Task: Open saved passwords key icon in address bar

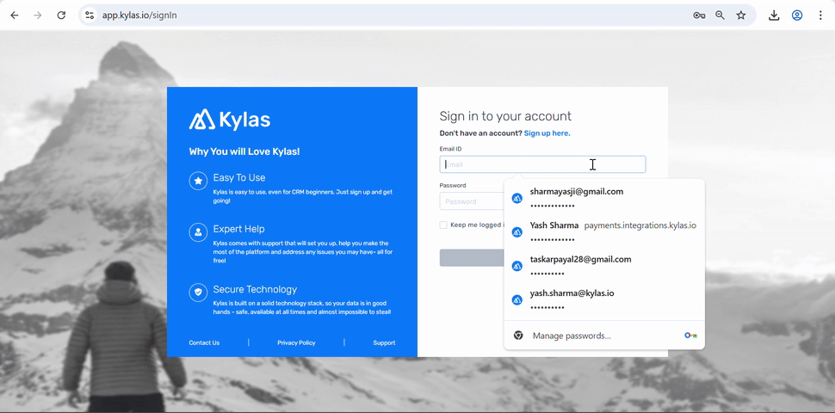Action: tap(699, 15)
